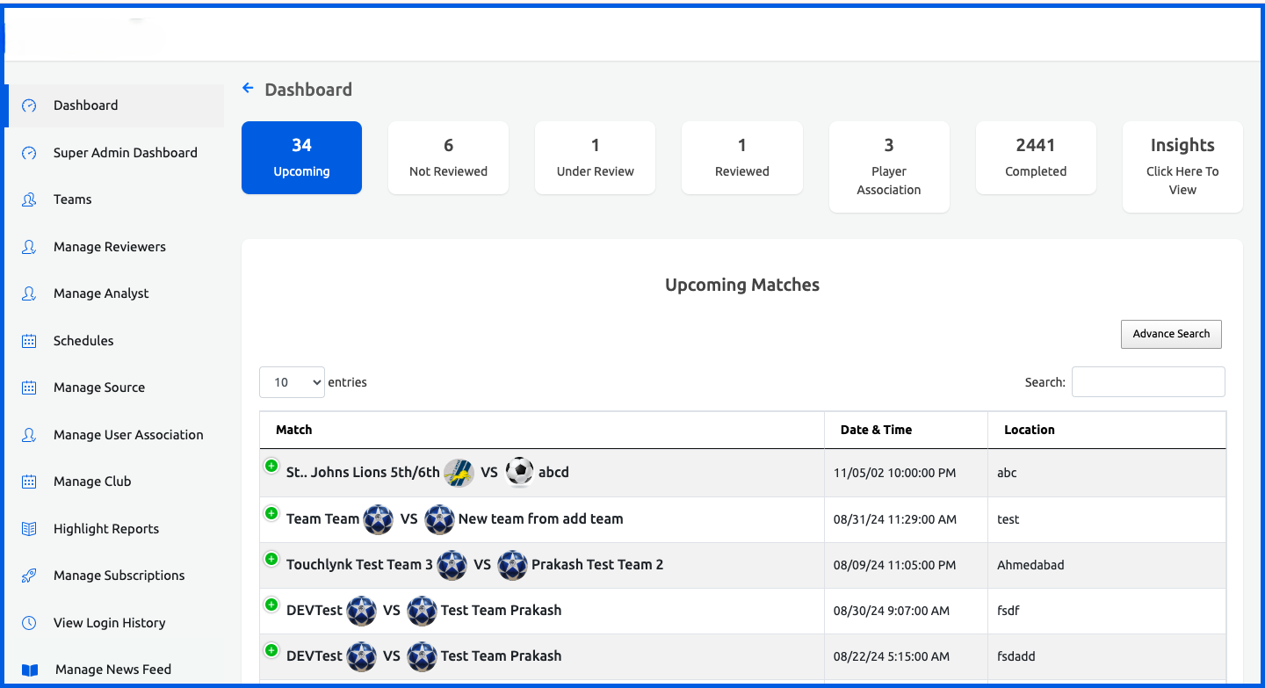The image size is (1265, 688).
Task: Open Manage Subscriptions menu item
Action: [114, 576]
